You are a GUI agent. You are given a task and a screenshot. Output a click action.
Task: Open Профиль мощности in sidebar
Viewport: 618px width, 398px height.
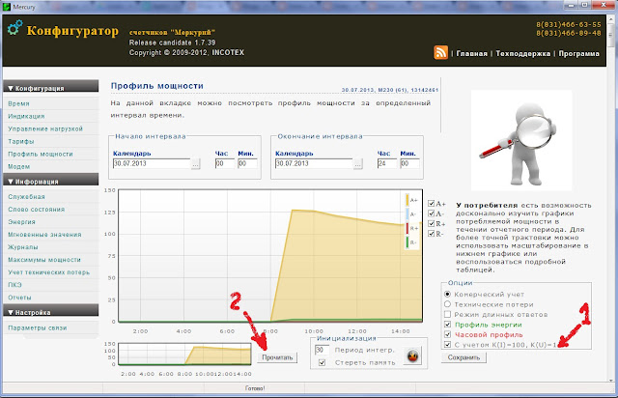click(x=41, y=155)
